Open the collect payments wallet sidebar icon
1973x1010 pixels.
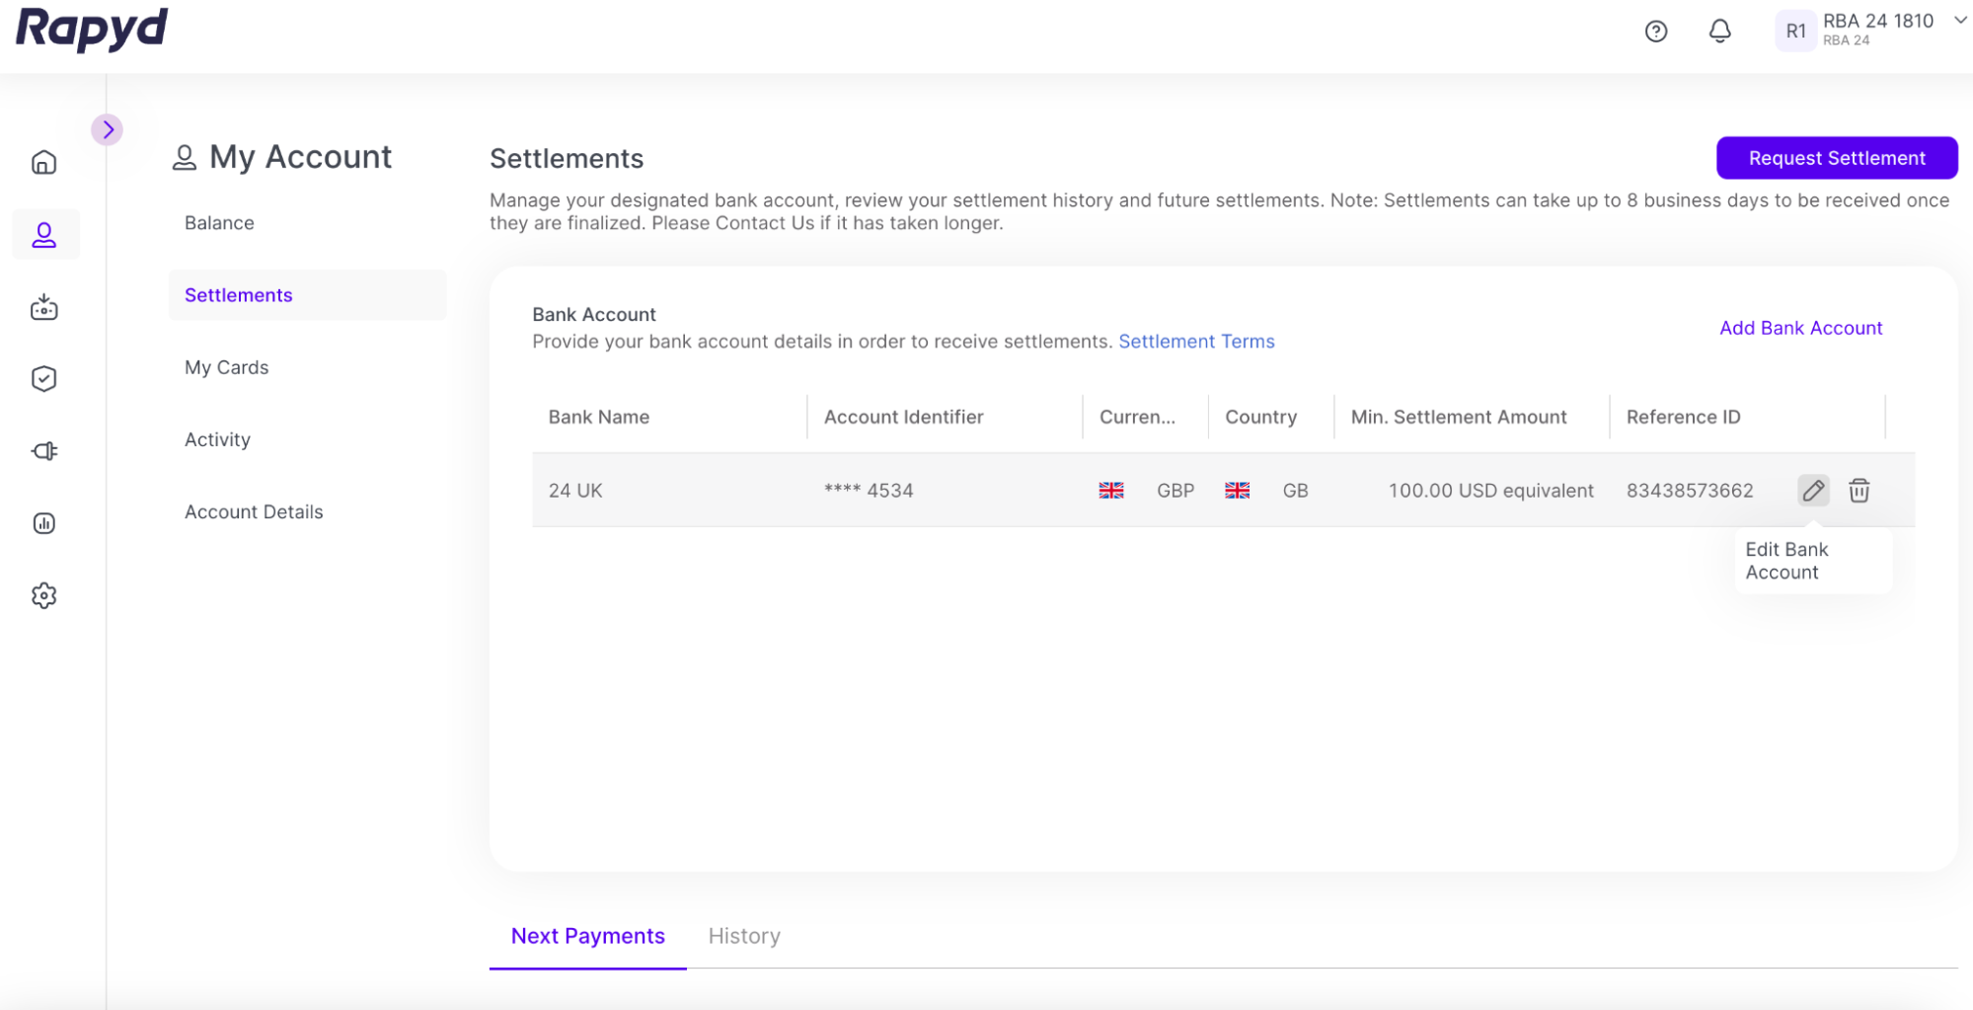pyautogui.click(x=44, y=307)
